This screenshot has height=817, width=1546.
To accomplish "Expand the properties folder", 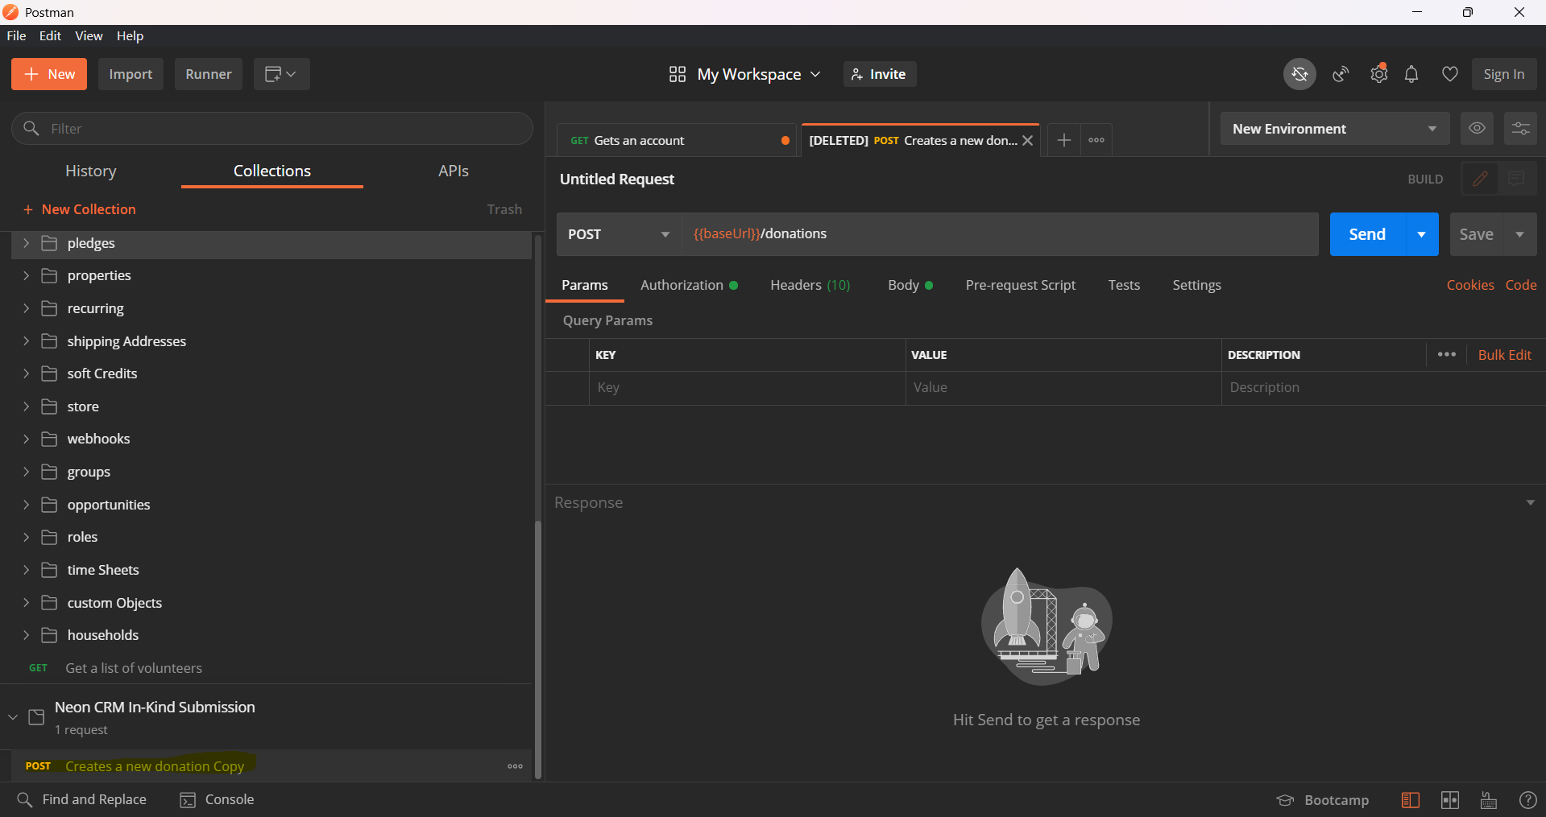I will pos(26,276).
